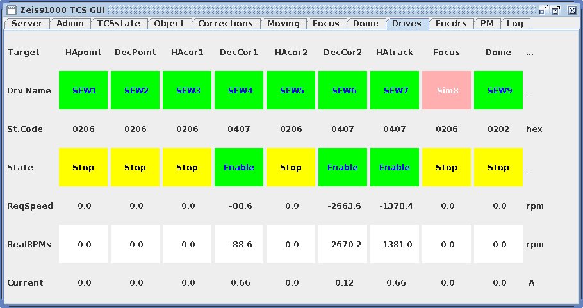Click the SEW2 drive name box
The height and width of the screenshot is (308, 583).
[x=135, y=90]
